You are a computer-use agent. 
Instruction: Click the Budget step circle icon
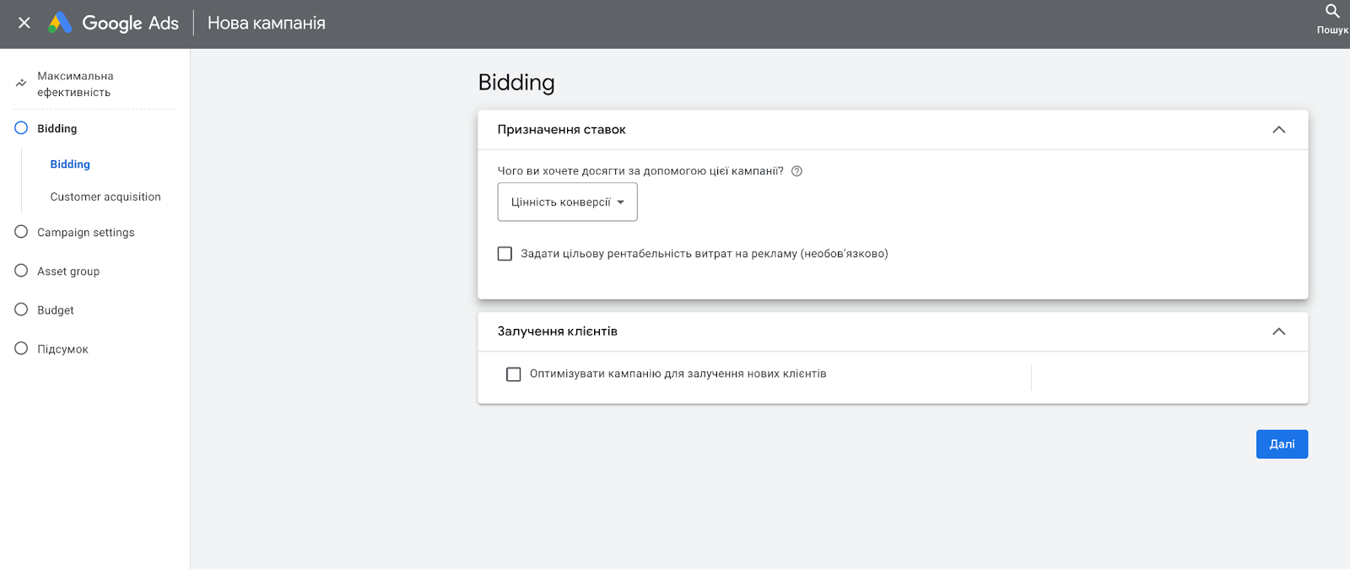(21, 309)
